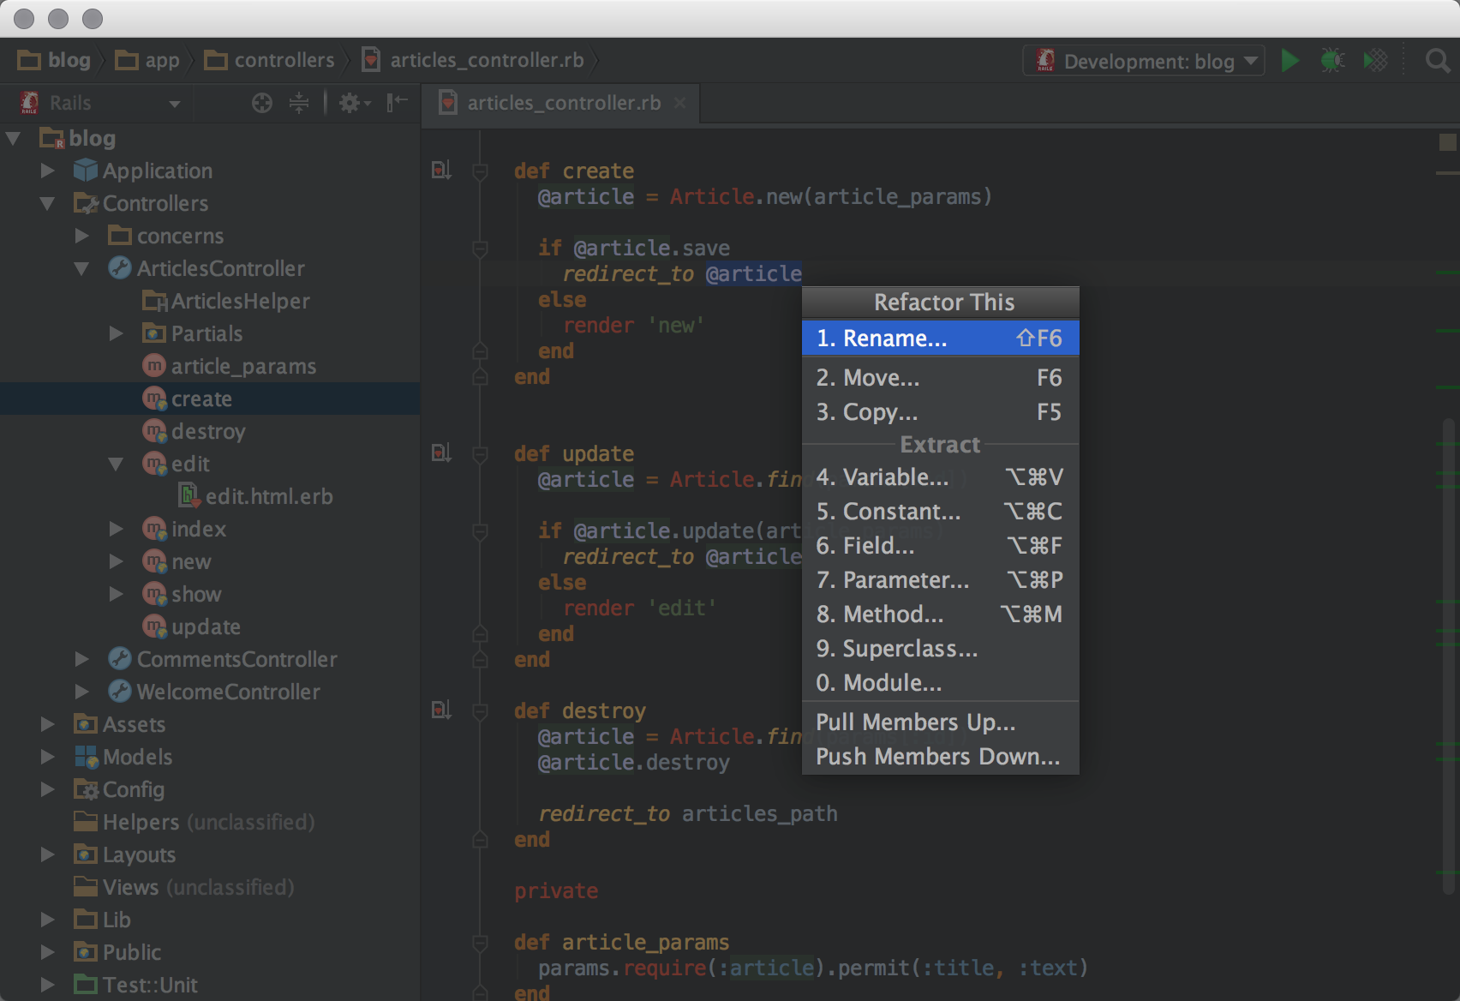
Task: Close the articles_controller.rb tab
Action: tap(680, 104)
